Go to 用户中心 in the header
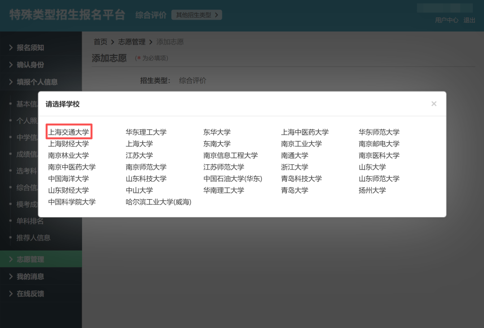This screenshot has height=328, width=484. pyautogui.click(x=447, y=20)
